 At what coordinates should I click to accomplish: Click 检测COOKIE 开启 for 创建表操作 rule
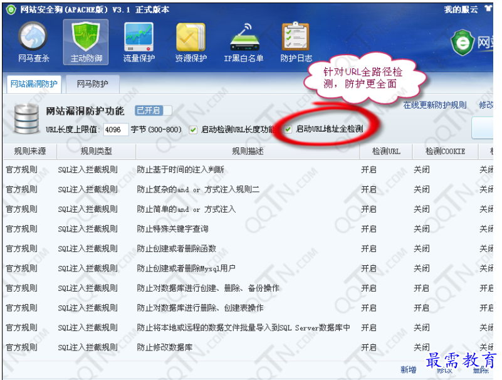click(x=422, y=309)
